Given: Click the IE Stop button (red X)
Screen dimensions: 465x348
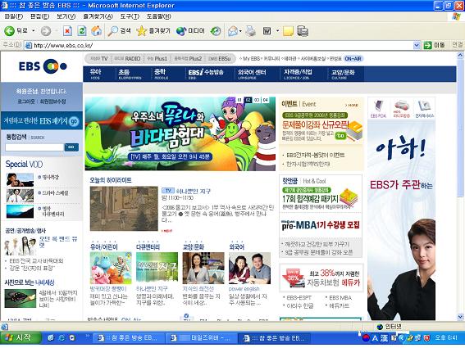Looking at the screenshot, I should [67, 31].
